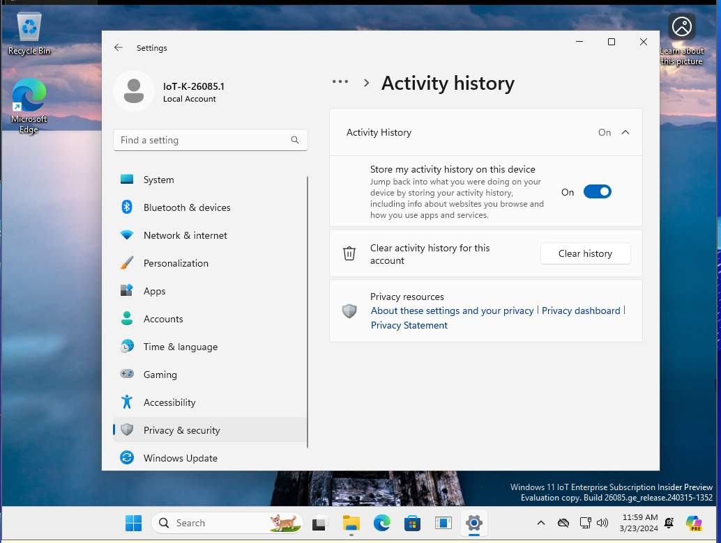Click the Personalization paintbrush icon
The image size is (721, 543).
point(127,263)
